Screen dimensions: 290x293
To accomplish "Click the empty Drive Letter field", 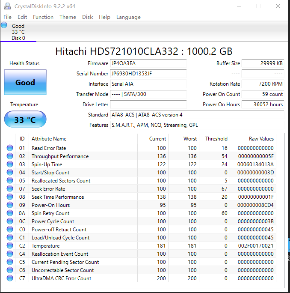I will click(148, 105).
